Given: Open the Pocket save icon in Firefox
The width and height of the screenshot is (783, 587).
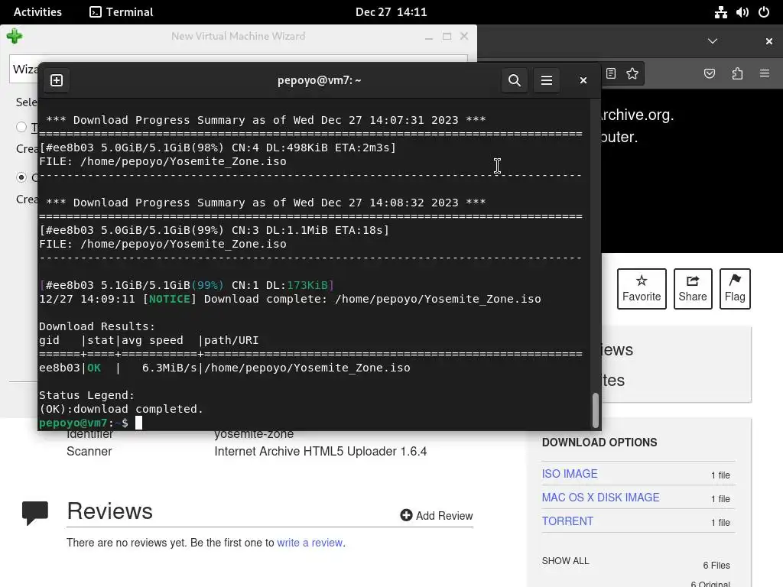Looking at the screenshot, I should click(709, 74).
